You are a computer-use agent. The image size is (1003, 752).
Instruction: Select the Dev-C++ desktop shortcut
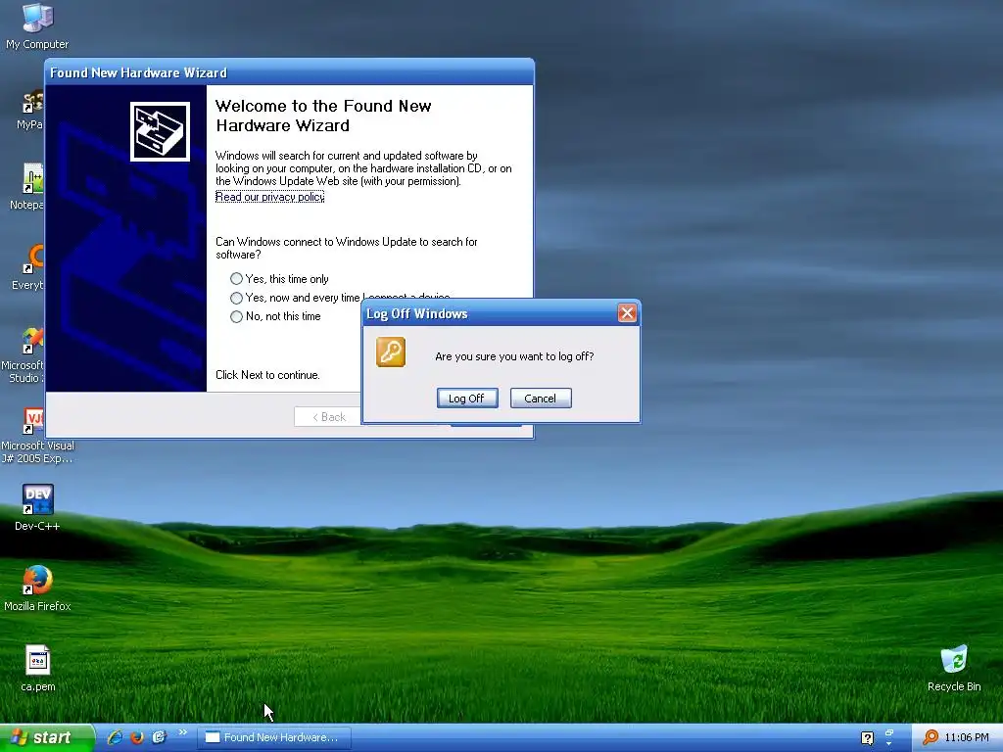[x=37, y=507]
